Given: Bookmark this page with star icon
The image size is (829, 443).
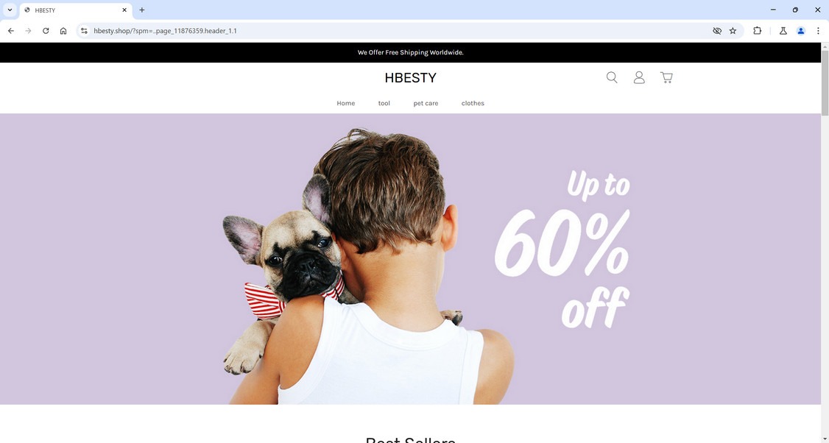Looking at the screenshot, I should [x=733, y=31].
